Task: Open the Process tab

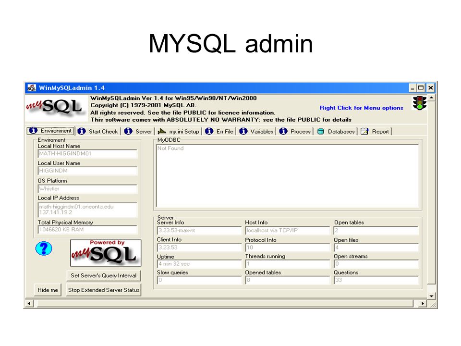Action: (295, 132)
